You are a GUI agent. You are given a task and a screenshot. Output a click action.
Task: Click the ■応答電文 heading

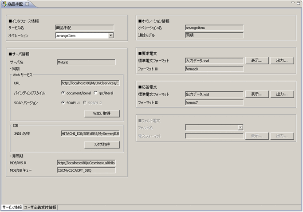(x=148, y=87)
